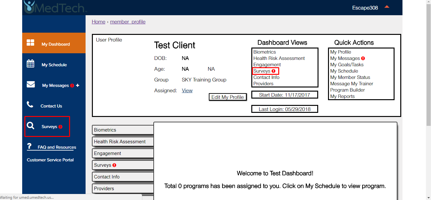
Task: Switch to the Contact Info tab
Action: [x=123, y=177]
